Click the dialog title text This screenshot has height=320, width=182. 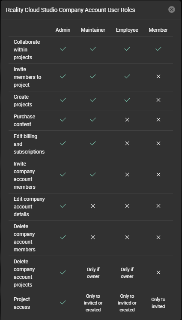point(71,10)
